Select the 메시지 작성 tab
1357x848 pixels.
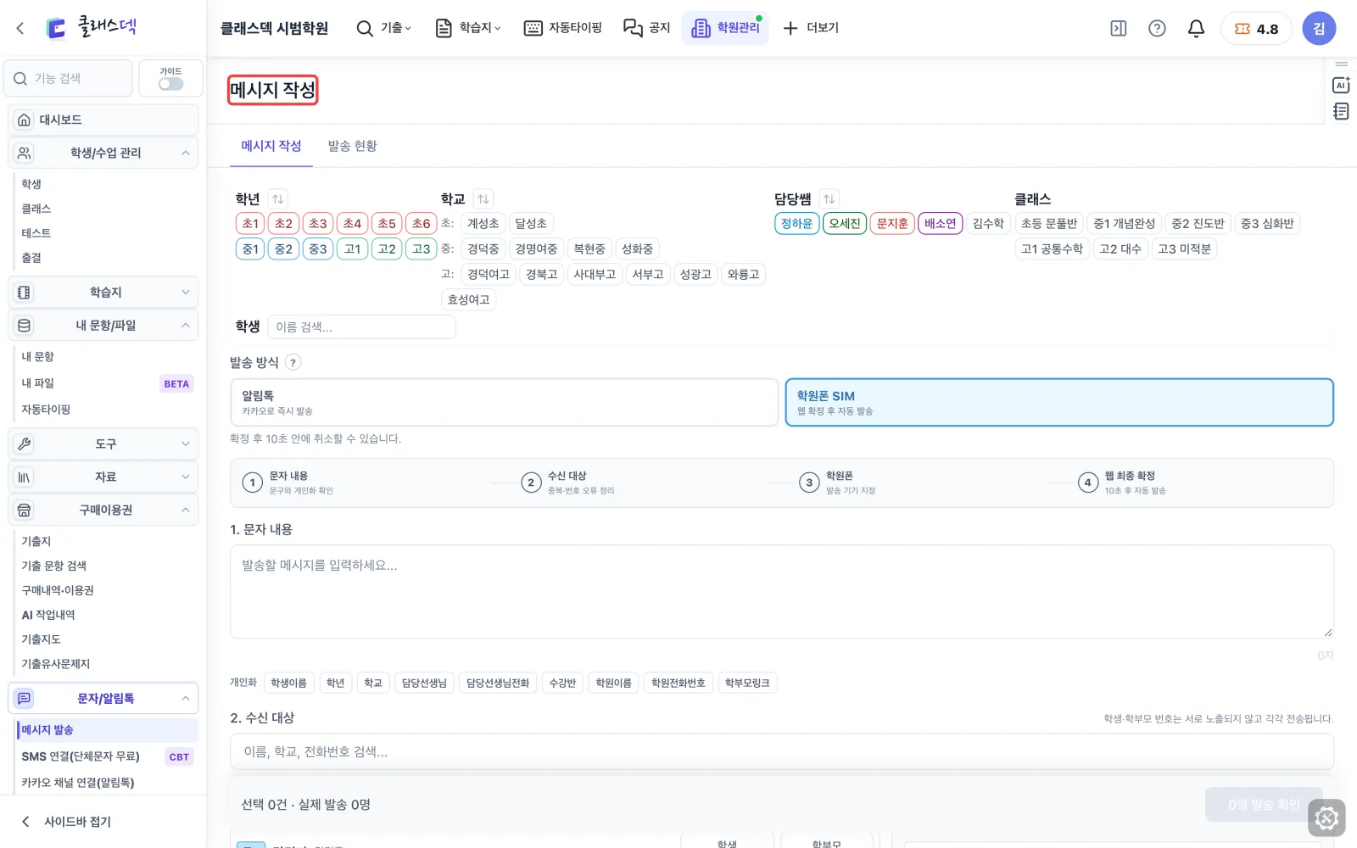coord(271,146)
